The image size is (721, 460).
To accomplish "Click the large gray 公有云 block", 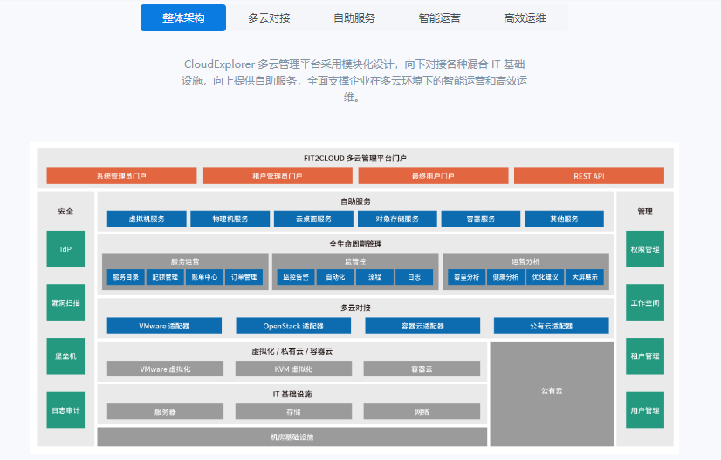I will click(552, 394).
